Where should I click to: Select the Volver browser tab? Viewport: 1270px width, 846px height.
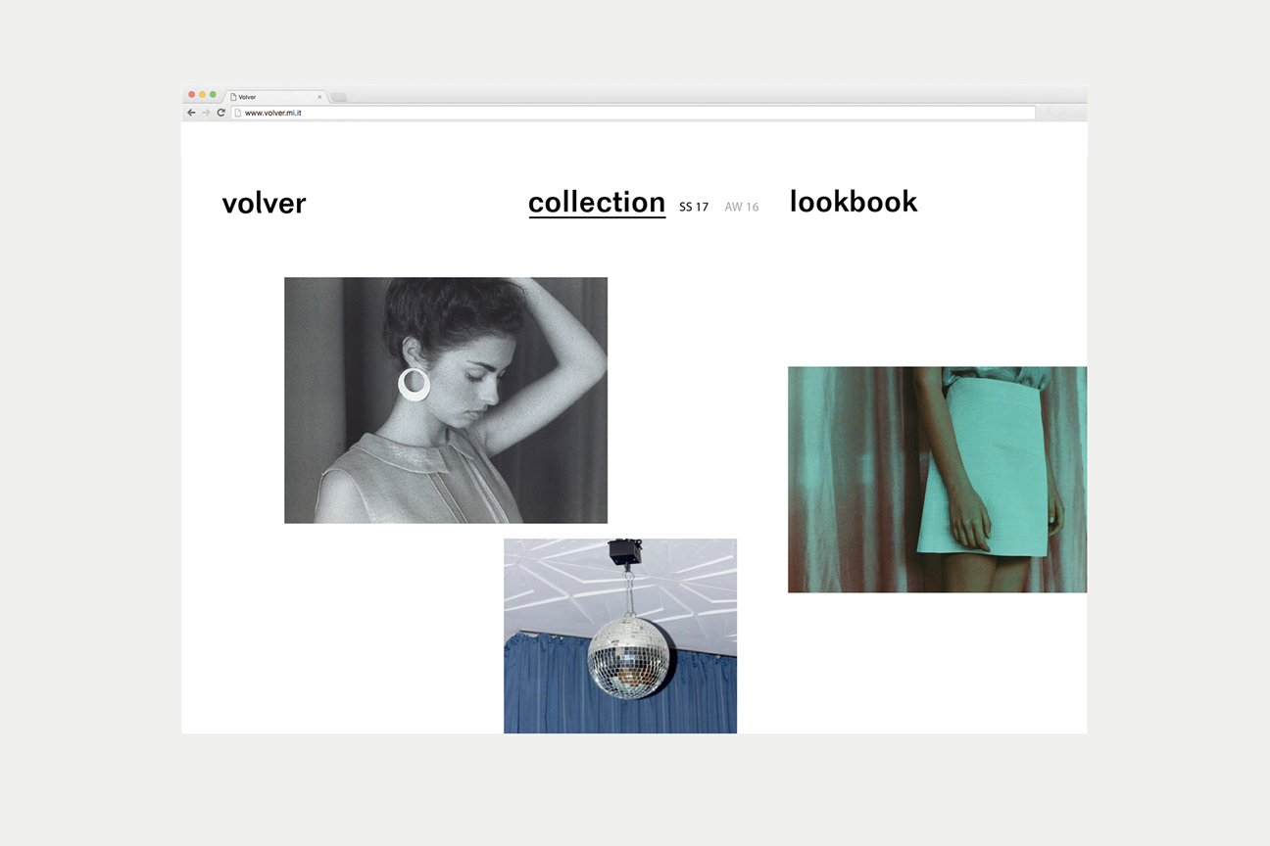point(274,97)
